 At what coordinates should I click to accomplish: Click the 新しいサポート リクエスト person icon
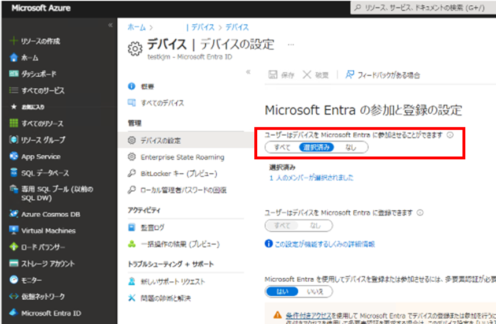tap(132, 281)
